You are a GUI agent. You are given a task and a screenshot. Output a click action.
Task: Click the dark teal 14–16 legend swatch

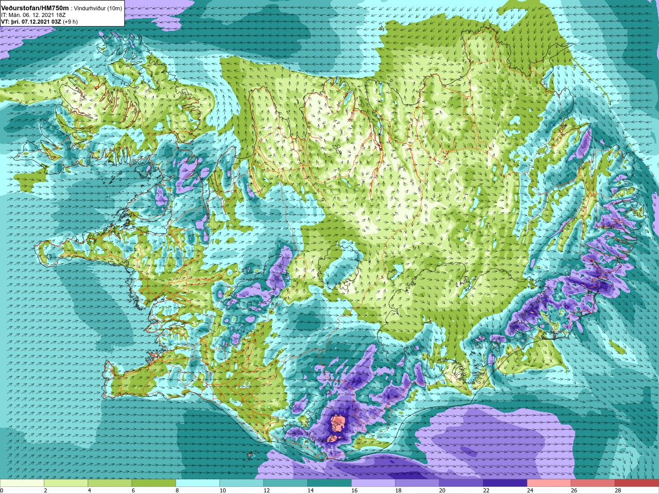329,483
